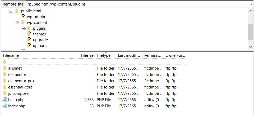Viewport: 254px width, 115px height.
Task: Click the hello.php file icon
Action: (x=5, y=100)
